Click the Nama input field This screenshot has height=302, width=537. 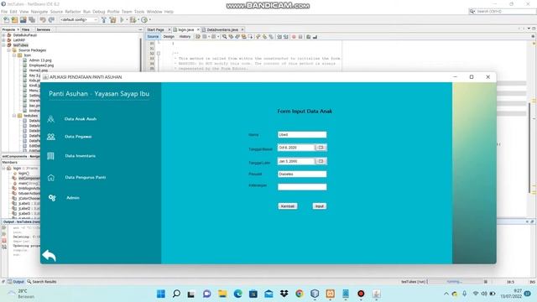click(x=302, y=134)
